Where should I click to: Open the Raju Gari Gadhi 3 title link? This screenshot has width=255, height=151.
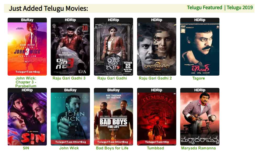[x=69, y=78]
